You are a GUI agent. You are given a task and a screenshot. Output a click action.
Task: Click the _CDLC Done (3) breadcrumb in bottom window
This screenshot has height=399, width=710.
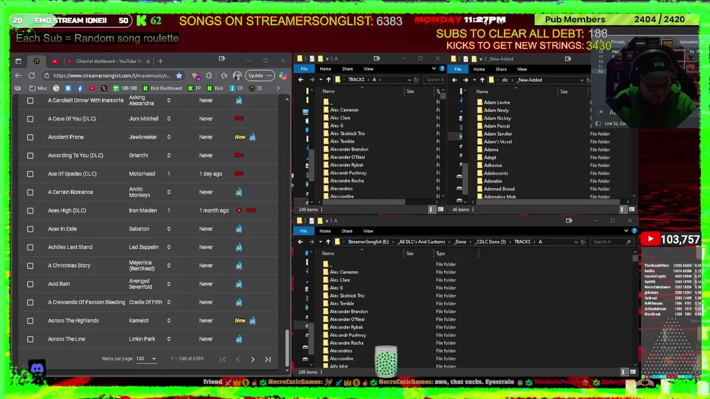point(490,242)
